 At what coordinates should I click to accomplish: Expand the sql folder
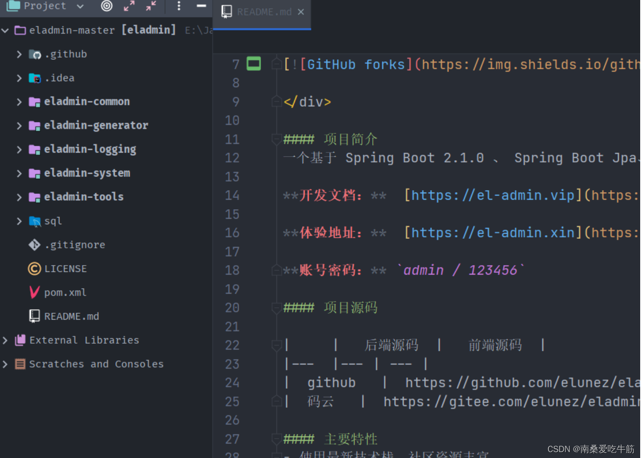click(x=19, y=221)
